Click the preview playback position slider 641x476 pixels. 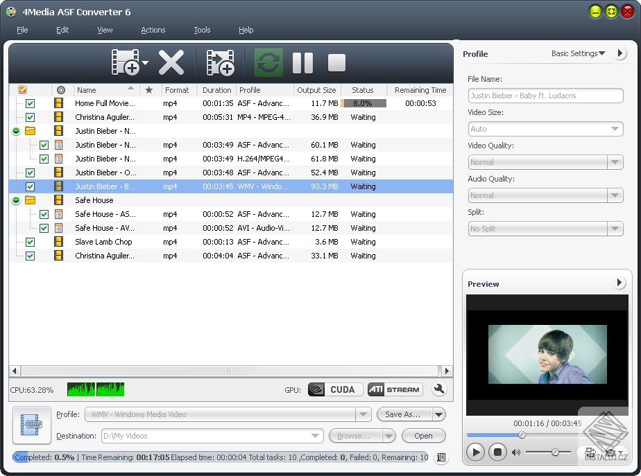point(522,435)
